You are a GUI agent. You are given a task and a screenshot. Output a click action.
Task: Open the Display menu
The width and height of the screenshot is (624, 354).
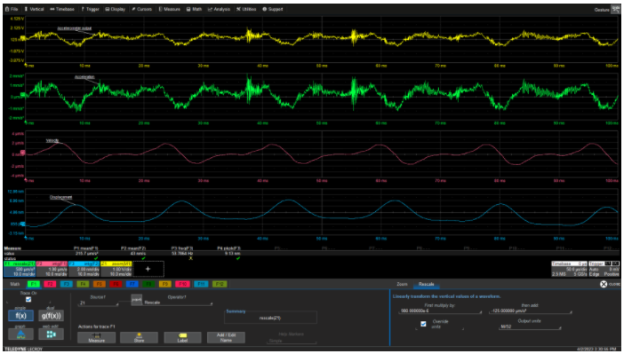coord(116,9)
